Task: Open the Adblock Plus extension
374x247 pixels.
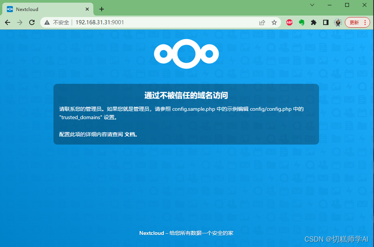Action: click(289, 22)
